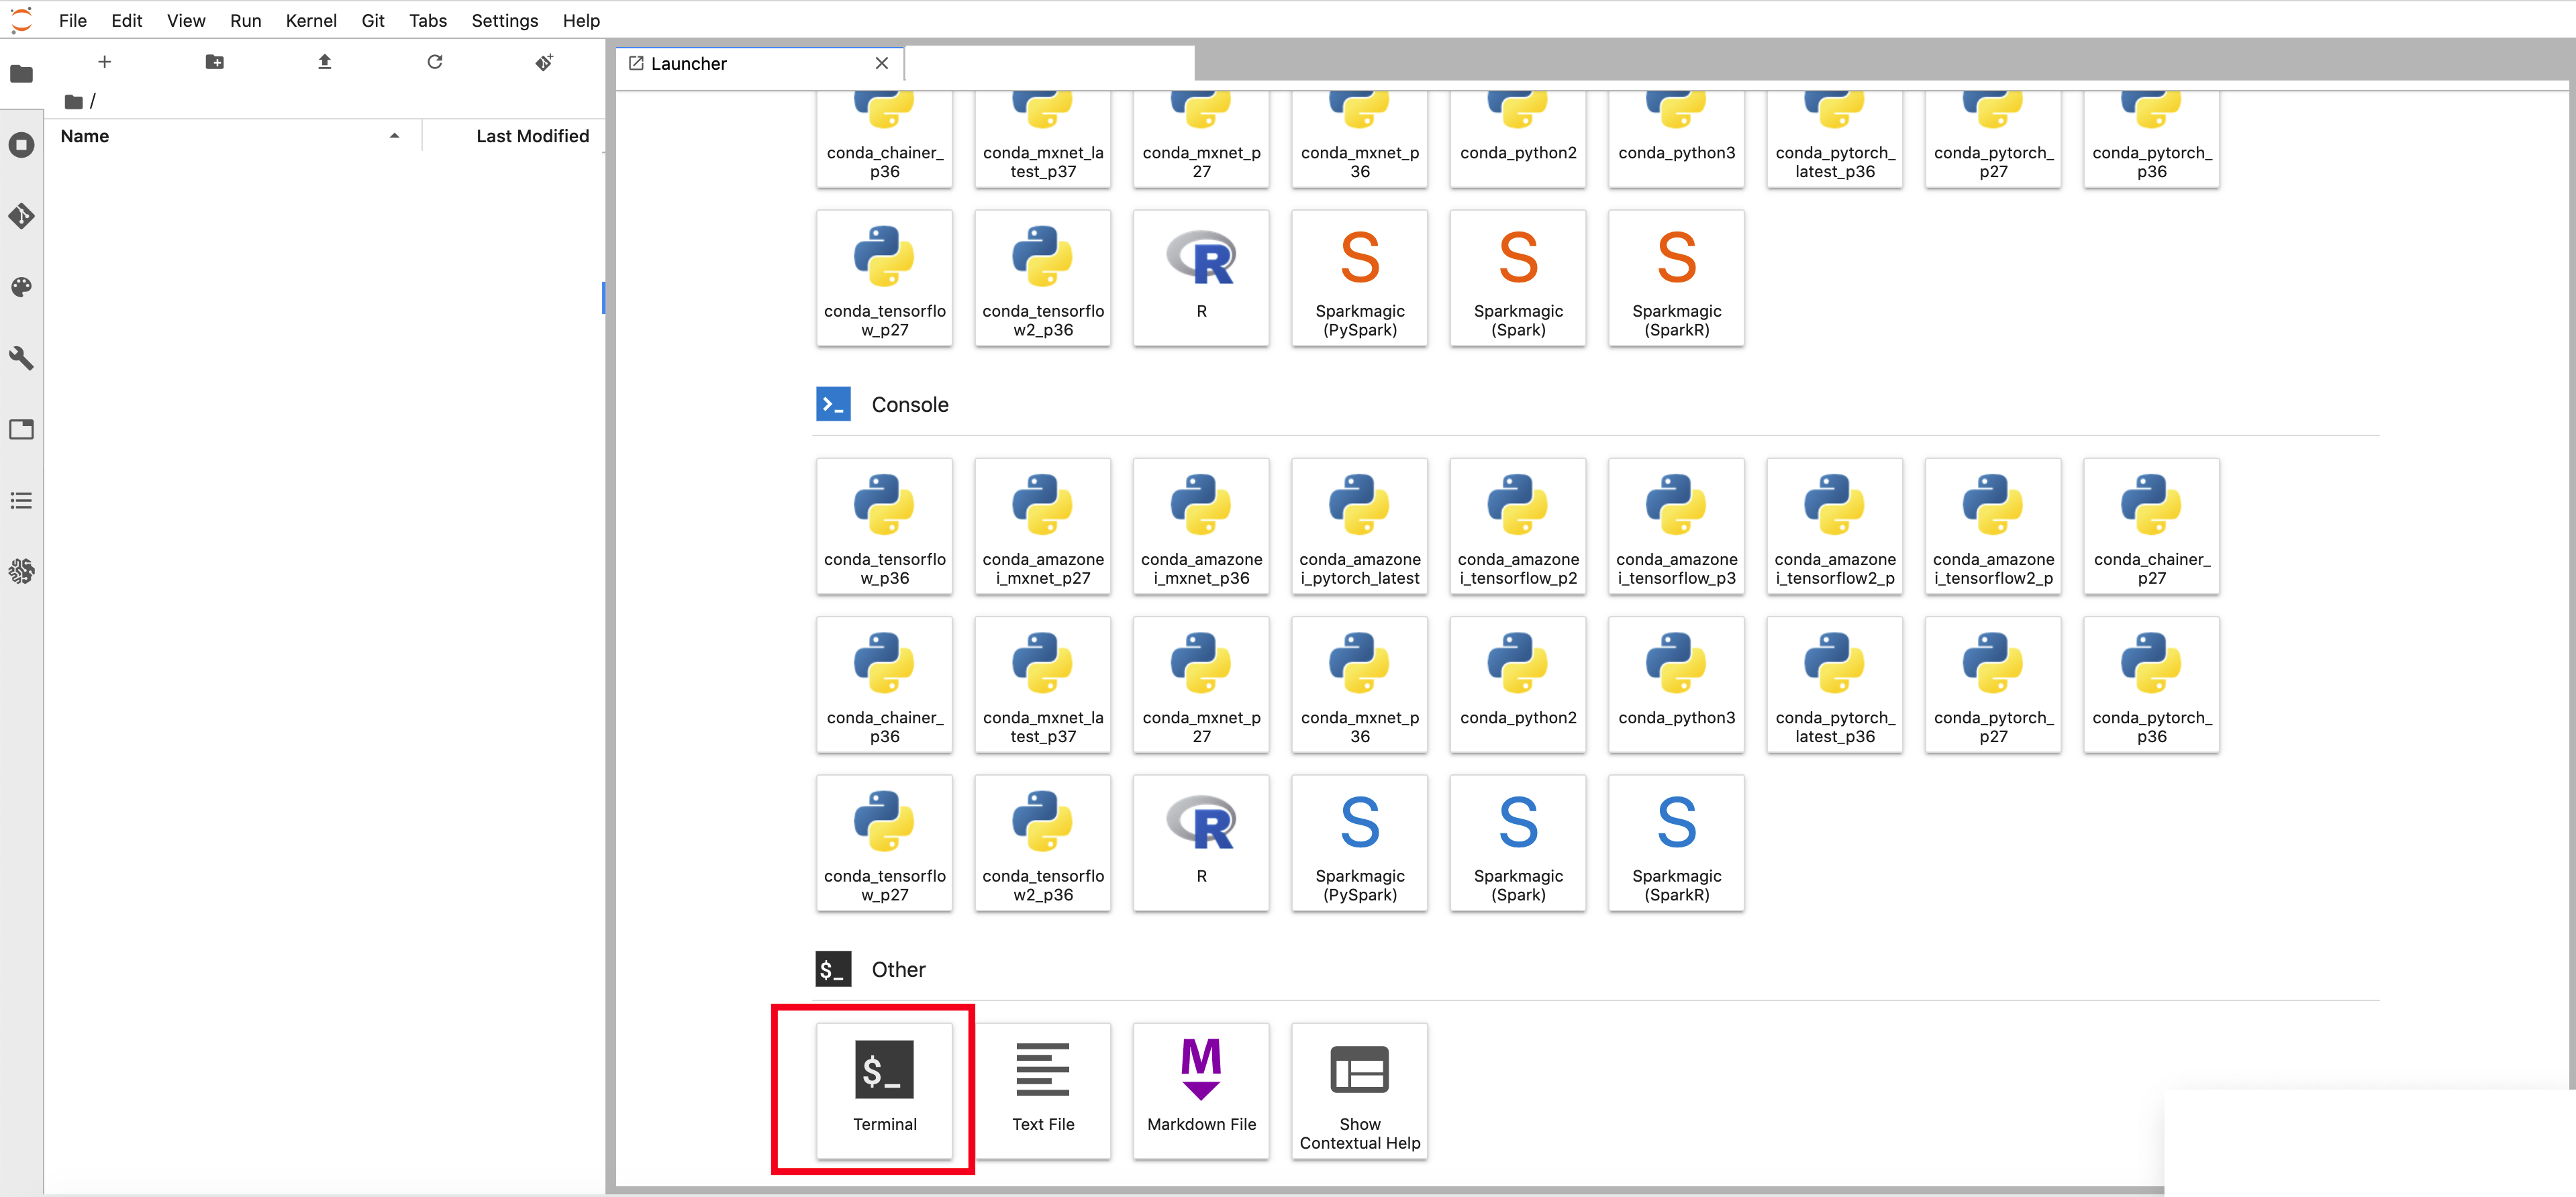Viewport: 2576px width, 1197px height.
Task: Create a new Markdown File
Action: [1201, 1090]
